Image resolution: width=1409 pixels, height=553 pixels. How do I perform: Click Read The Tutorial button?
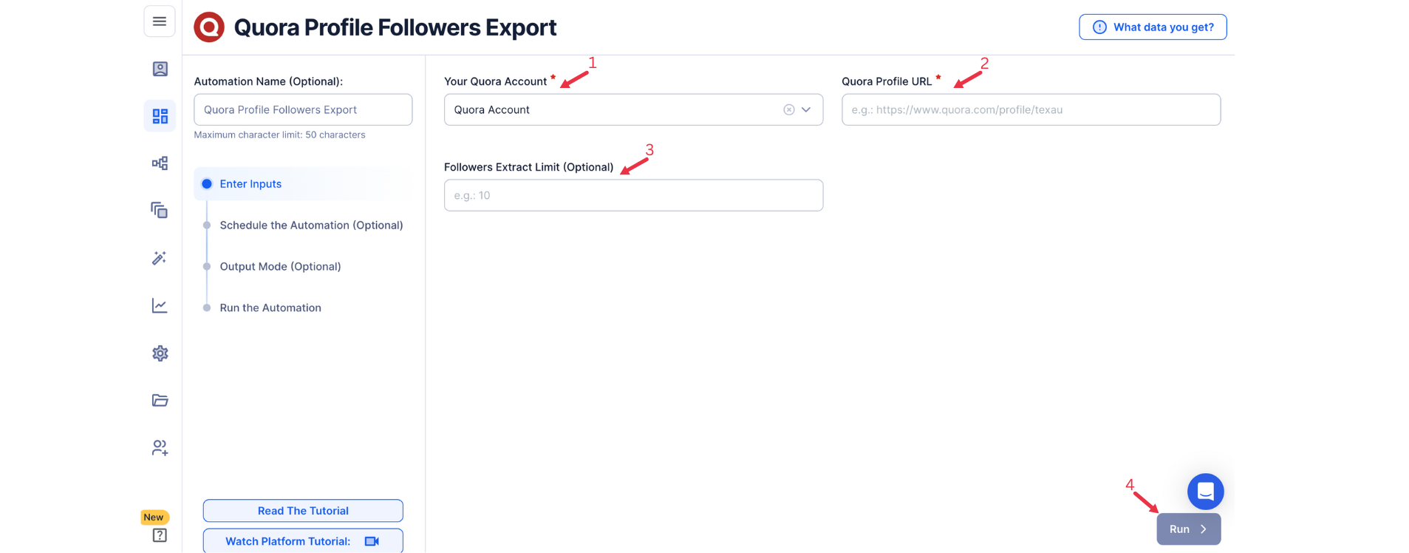(303, 511)
